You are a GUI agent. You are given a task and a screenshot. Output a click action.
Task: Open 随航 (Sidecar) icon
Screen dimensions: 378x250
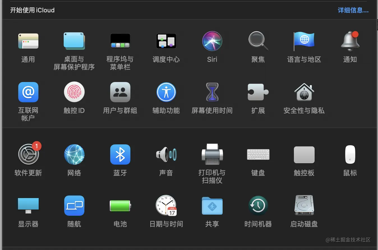pyautogui.click(x=74, y=206)
